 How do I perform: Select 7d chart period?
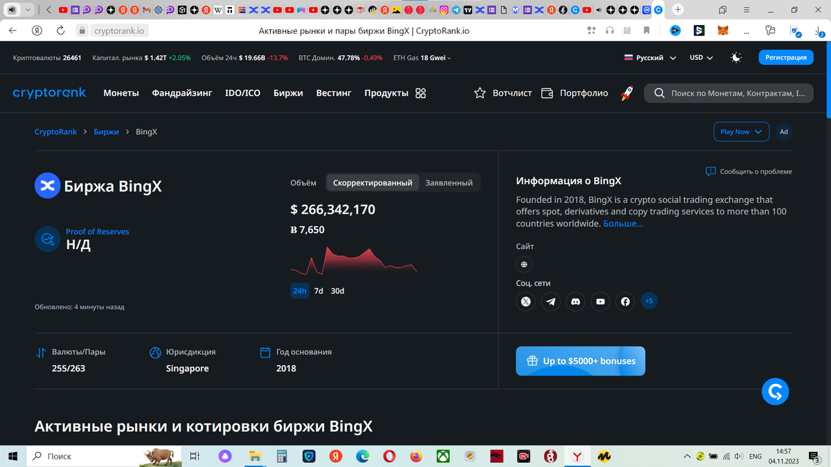(x=319, y=291)
